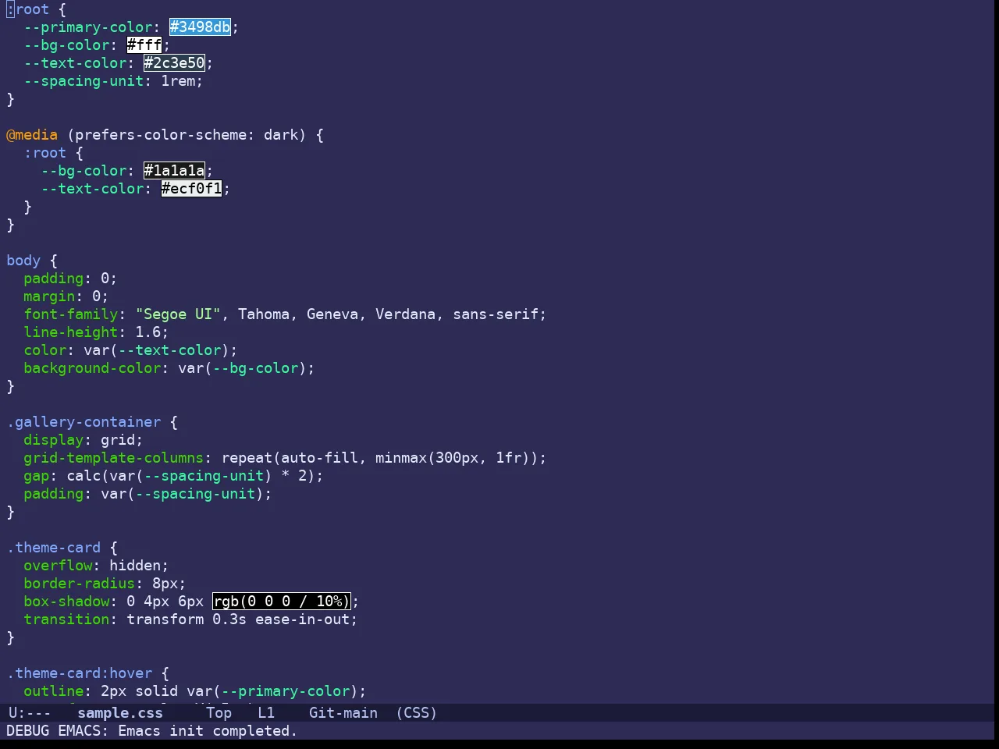
Task: Place cursor on --spacing-unit: 1rem line
Action: [113, 81]
